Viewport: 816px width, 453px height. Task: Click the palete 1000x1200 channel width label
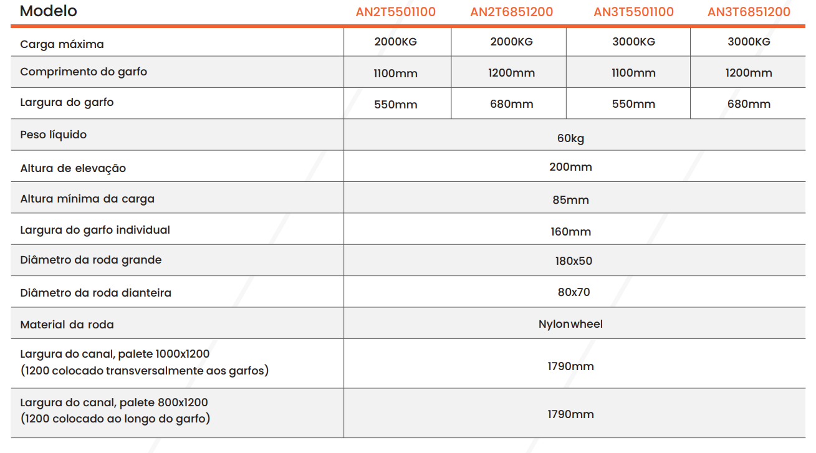[x=144, y=363]
